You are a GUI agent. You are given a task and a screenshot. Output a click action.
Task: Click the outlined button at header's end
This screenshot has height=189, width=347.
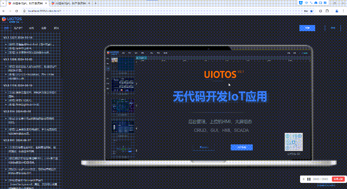coord(333,28)
